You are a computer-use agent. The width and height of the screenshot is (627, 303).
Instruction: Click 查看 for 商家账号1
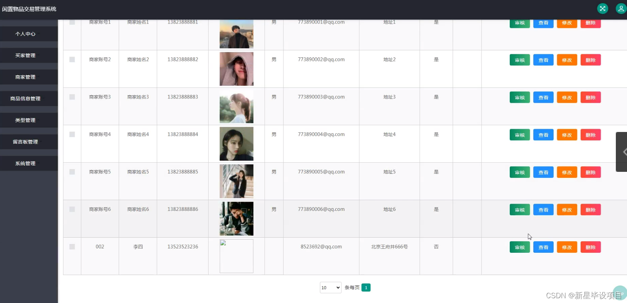point(543,23)
